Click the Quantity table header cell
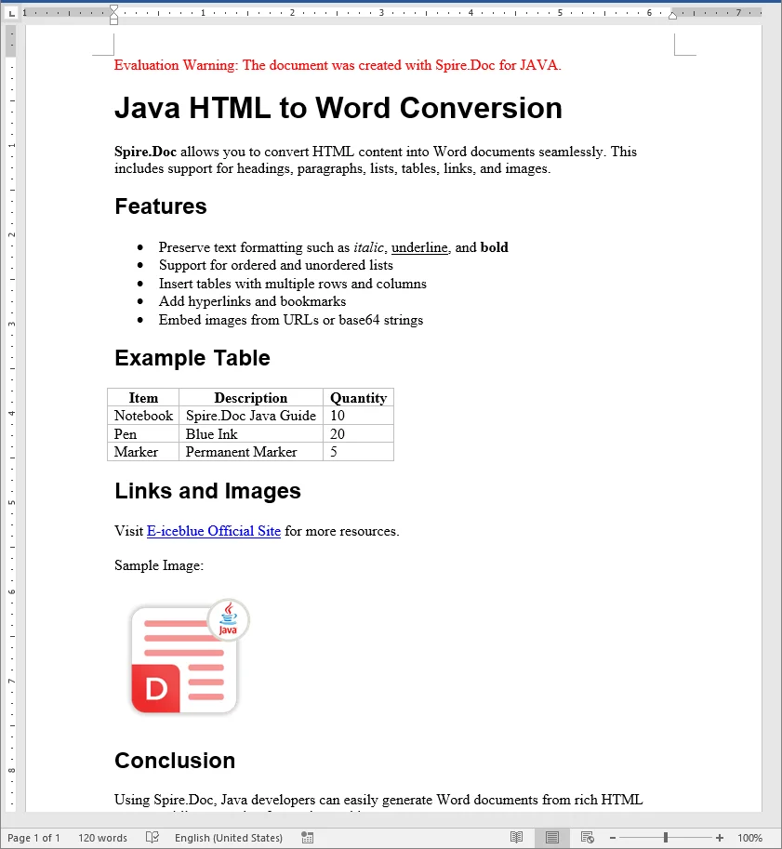The image size is (782, 849). coord(358,398)
